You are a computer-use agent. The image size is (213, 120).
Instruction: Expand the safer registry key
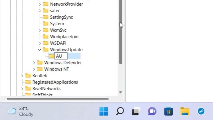click(40, 11)
